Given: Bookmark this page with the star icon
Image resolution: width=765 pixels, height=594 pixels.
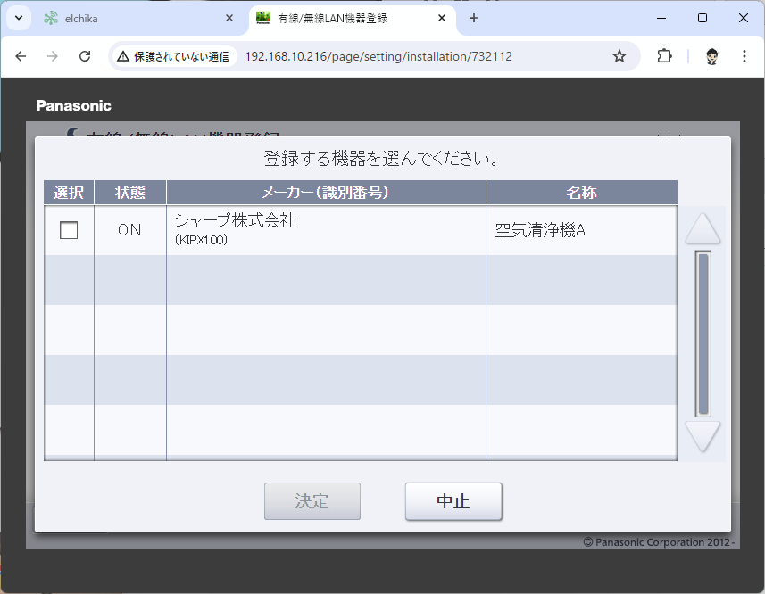Looking at the screenshot, I should (619, 56).
